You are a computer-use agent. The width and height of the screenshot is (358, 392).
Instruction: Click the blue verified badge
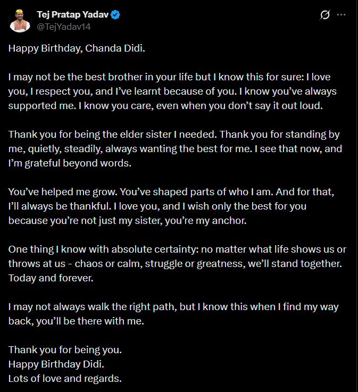[x=115, y=14]
